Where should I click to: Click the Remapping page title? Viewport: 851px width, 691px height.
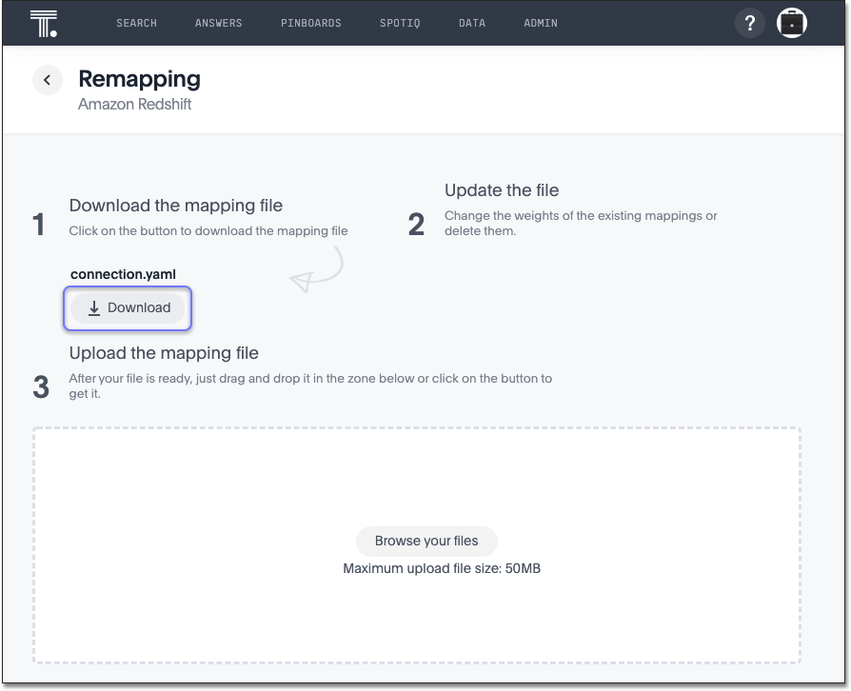(x=139, y=79)
